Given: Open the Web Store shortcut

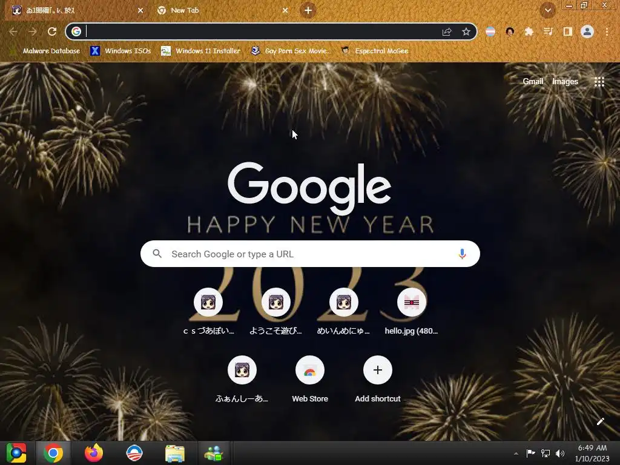Looking at the screenshot, I should point(310,380).
